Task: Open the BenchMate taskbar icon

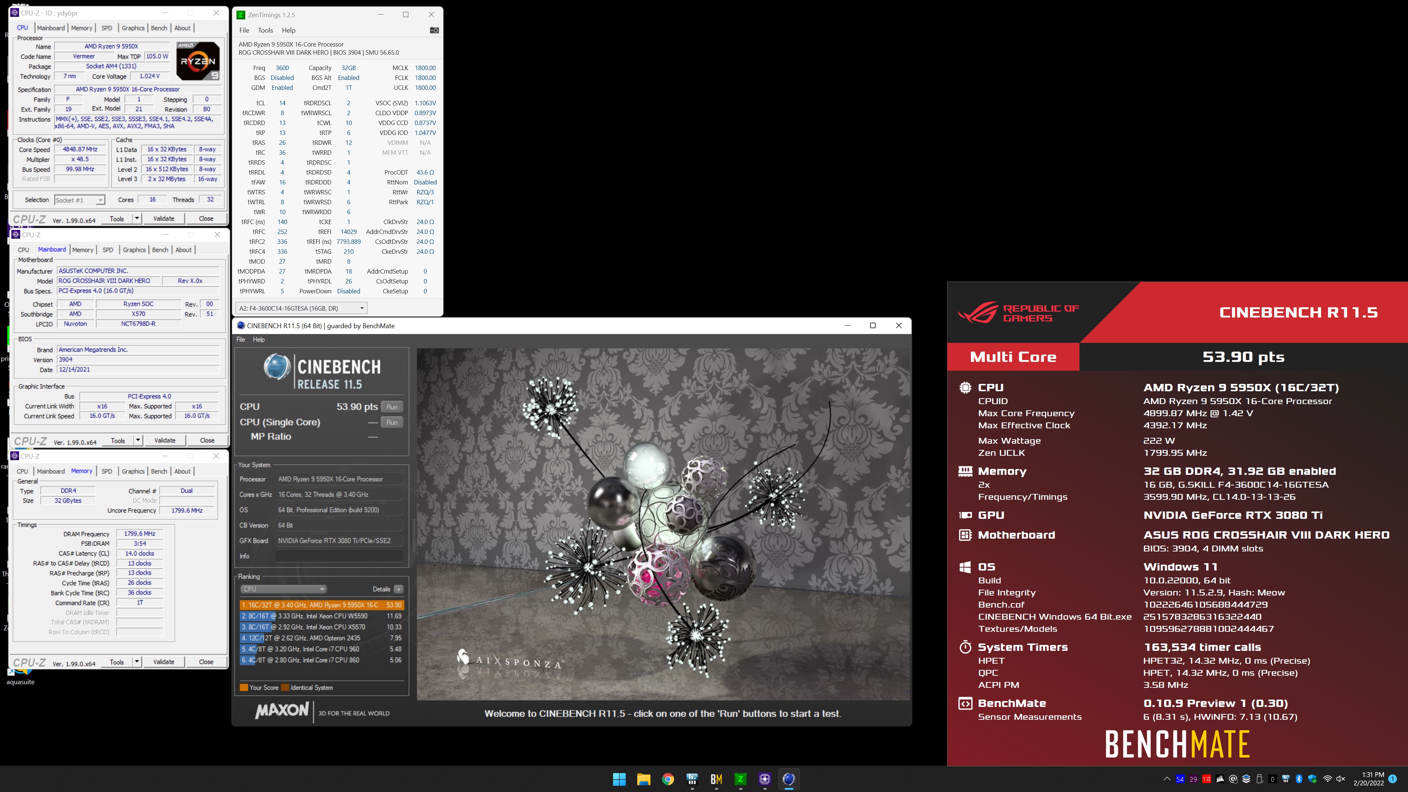Action: coord(716,779)
